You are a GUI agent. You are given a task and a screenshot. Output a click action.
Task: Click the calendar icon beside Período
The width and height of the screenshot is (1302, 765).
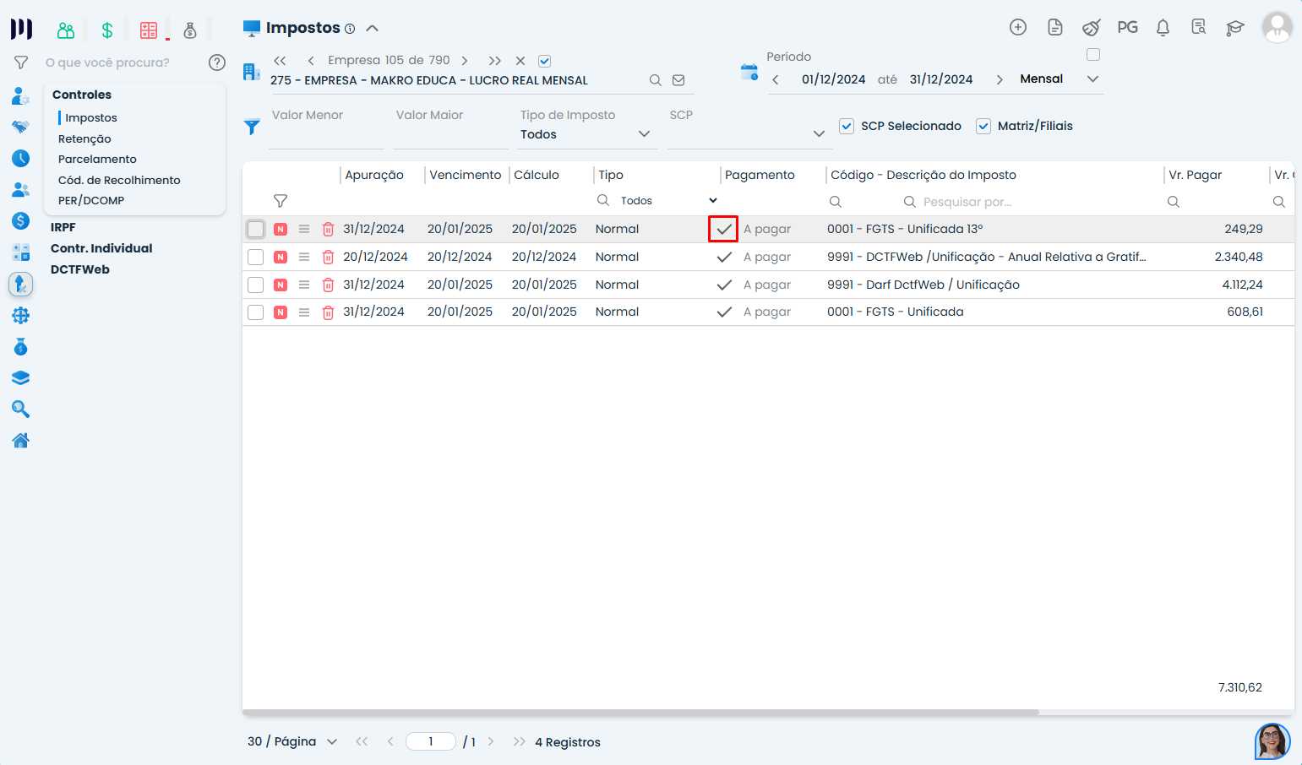point(749,72)
